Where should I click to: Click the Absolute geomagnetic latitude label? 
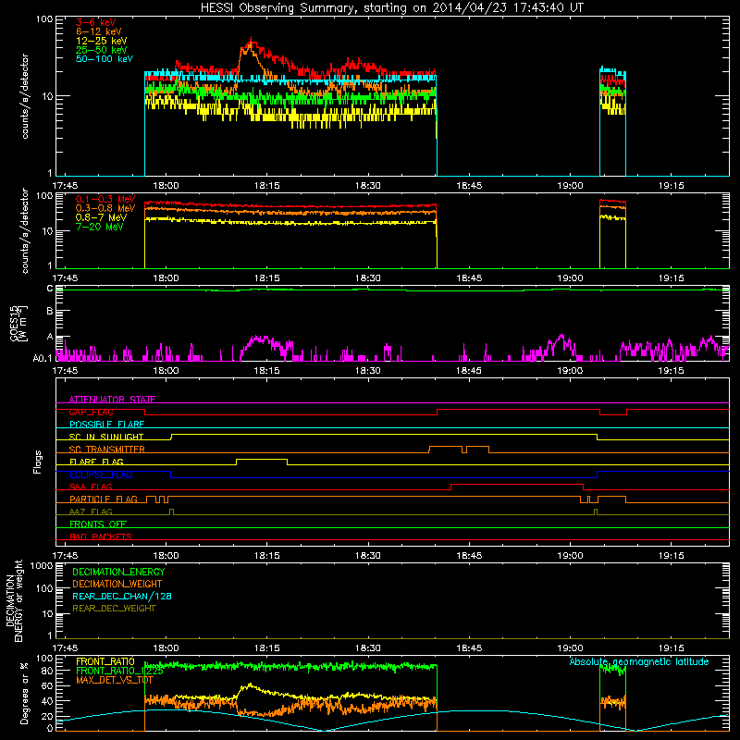click(639, 662)
